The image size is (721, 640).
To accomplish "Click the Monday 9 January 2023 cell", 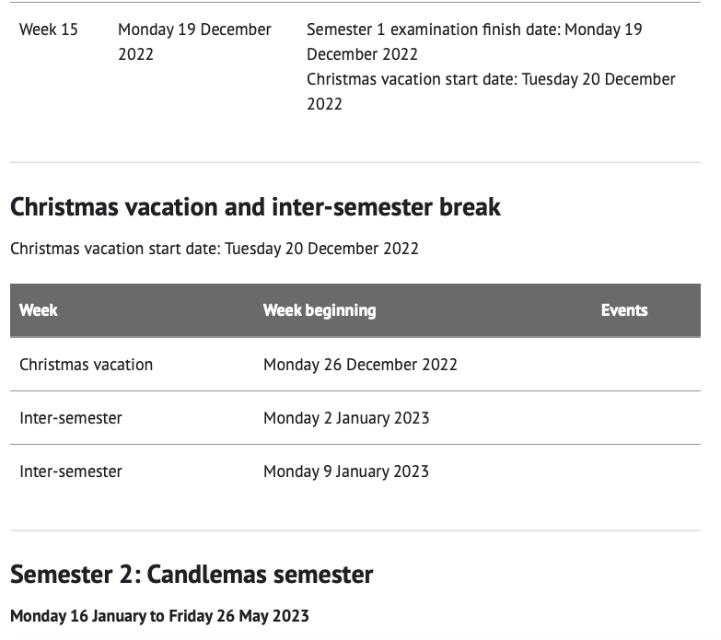I will pos(346,471).
